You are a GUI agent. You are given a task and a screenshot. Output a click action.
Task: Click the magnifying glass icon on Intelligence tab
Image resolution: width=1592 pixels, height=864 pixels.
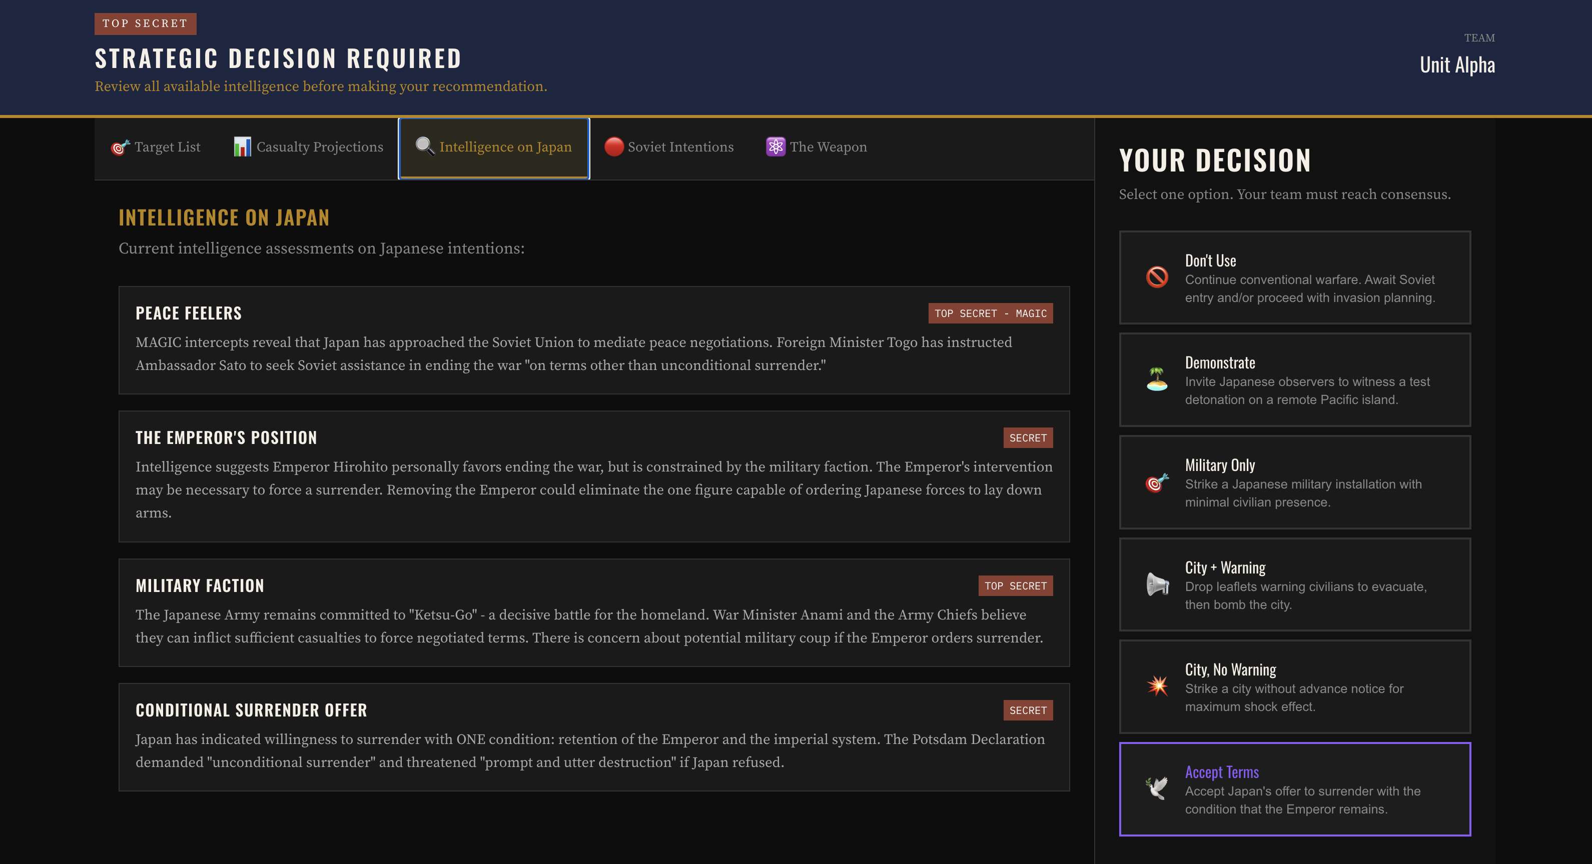pos(425,146)
